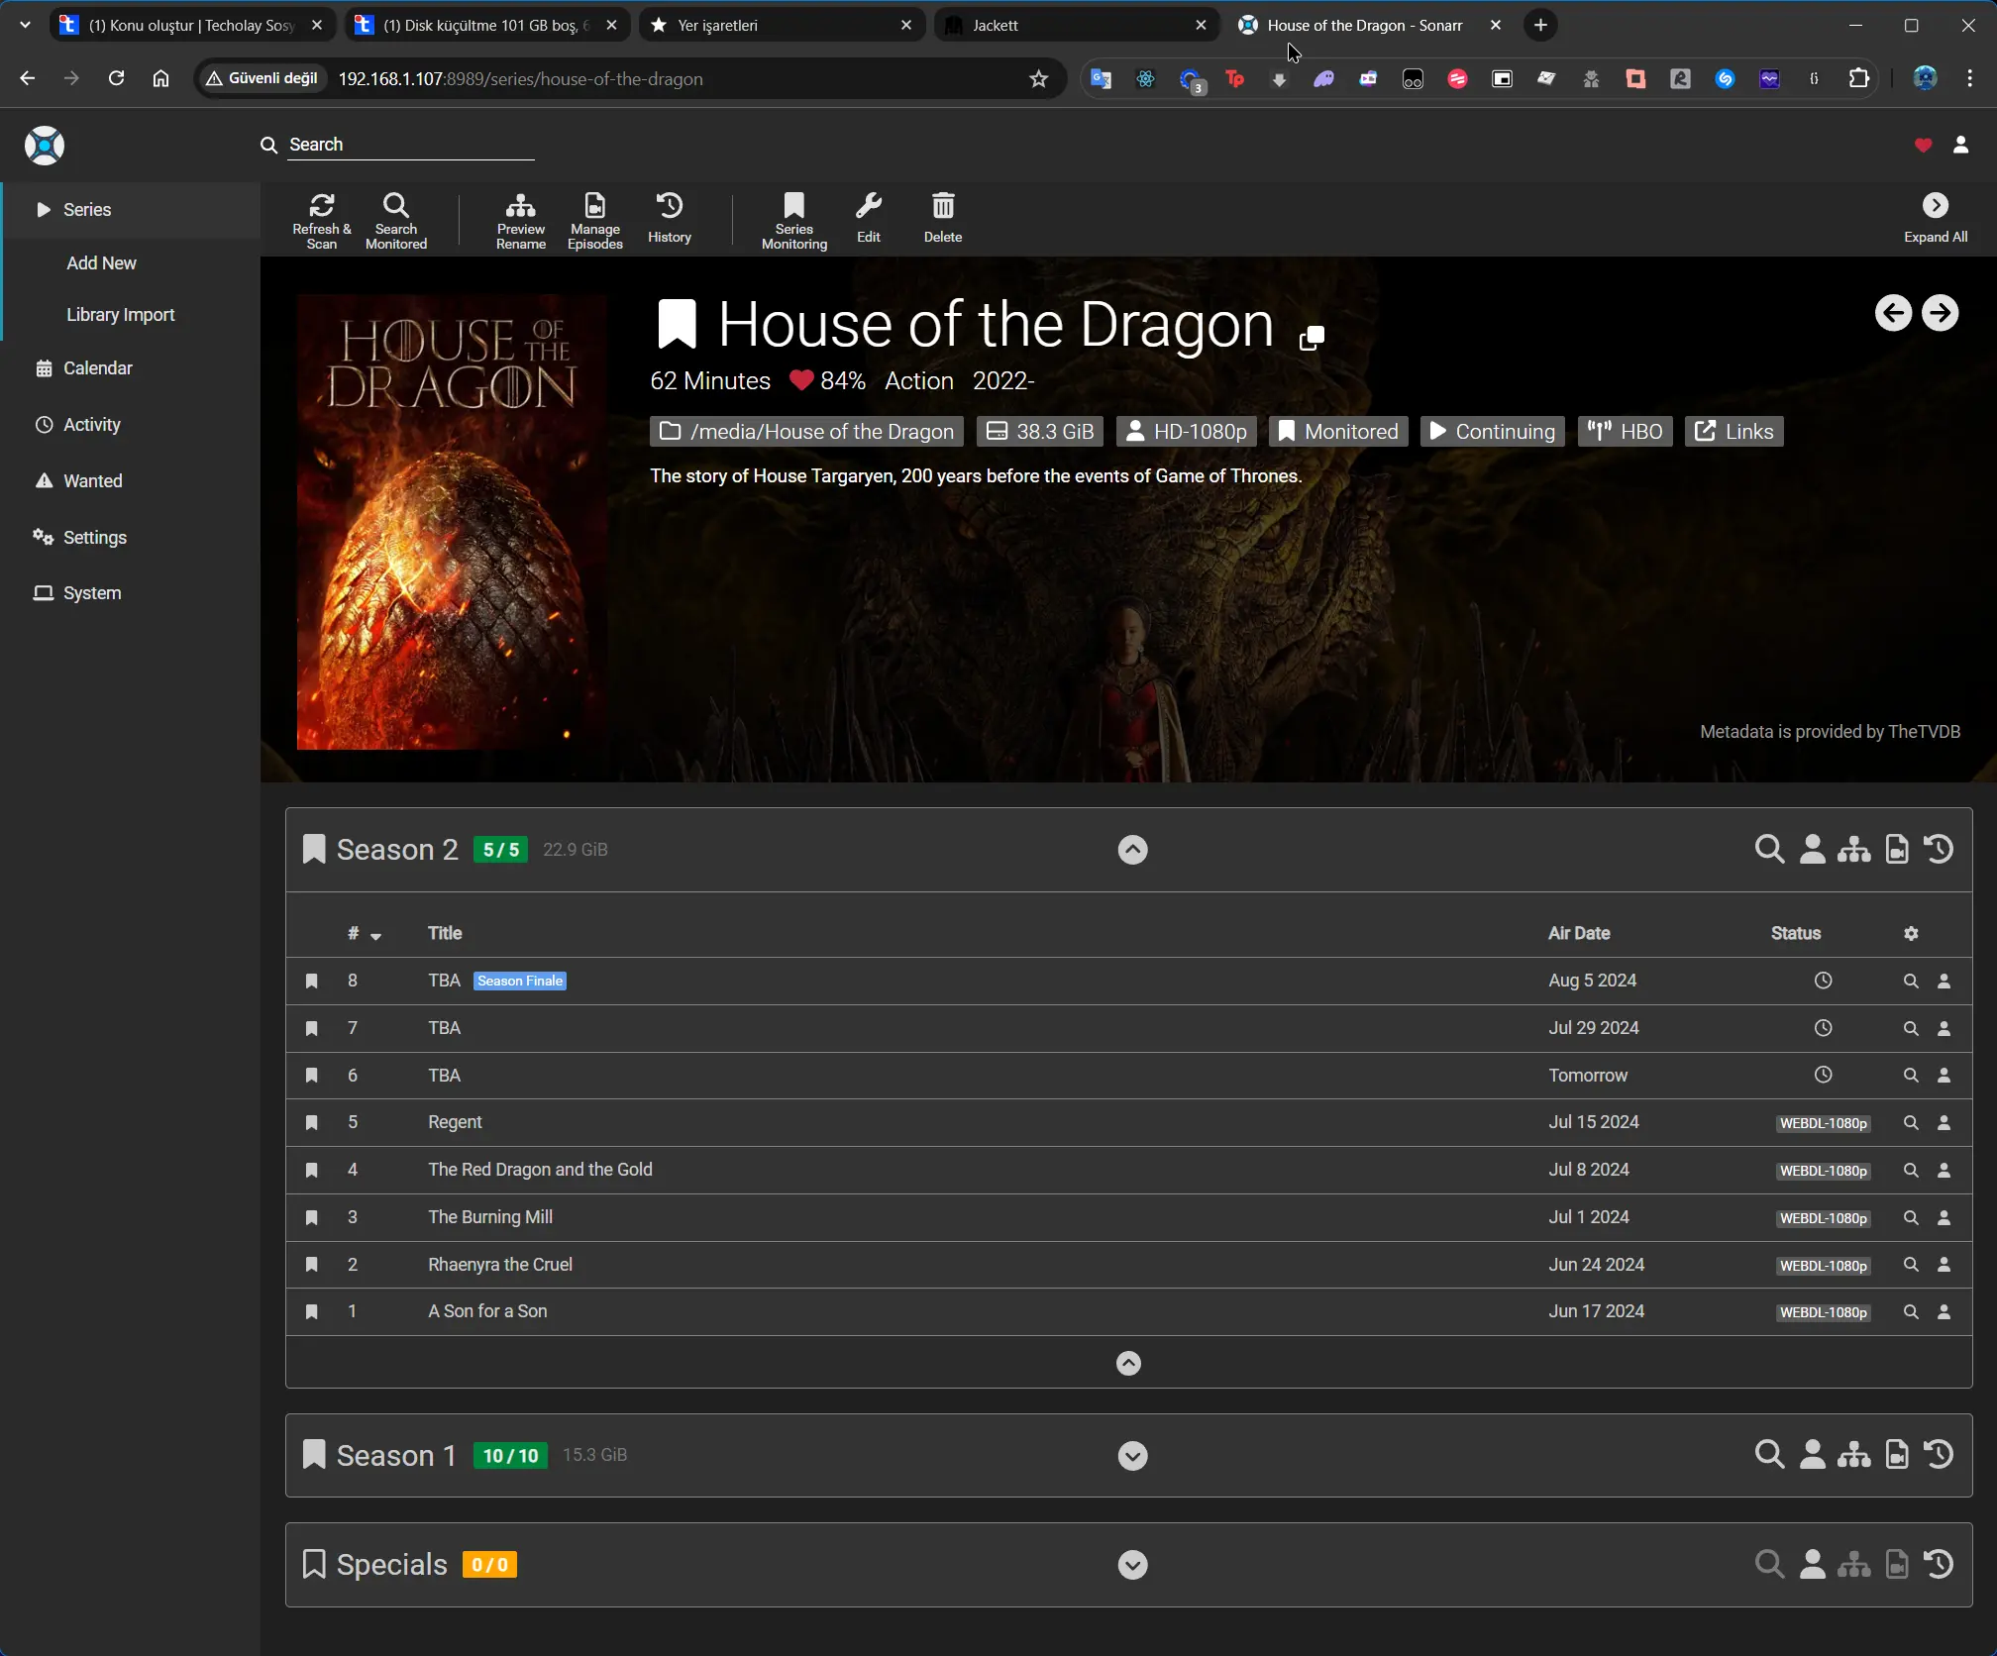Screen dimensions: 1997x1656
Task: Open interactive search for Season 1
Action: pyautogui.click(x=1812, y=1454)
